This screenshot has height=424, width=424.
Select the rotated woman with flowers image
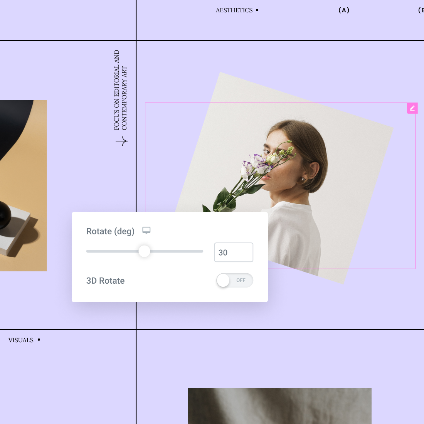293,162
